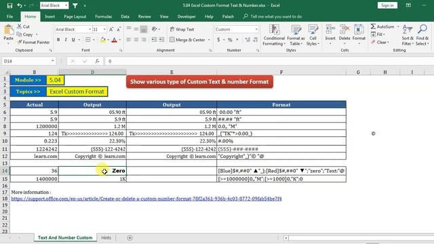Open the support.office.com custom number format link
This screenshot has width=434, height=244.
pyautogui.click(x=146, y=199)
